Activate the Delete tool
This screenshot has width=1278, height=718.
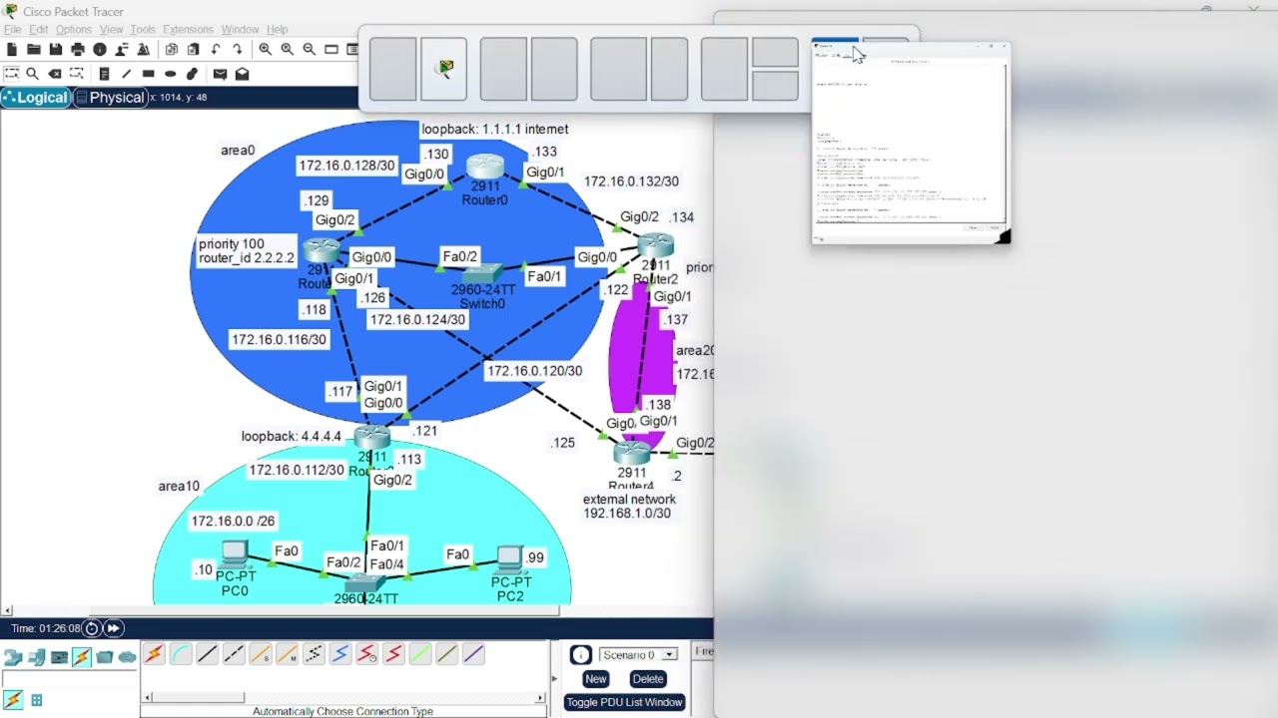(x=55, y=74)
